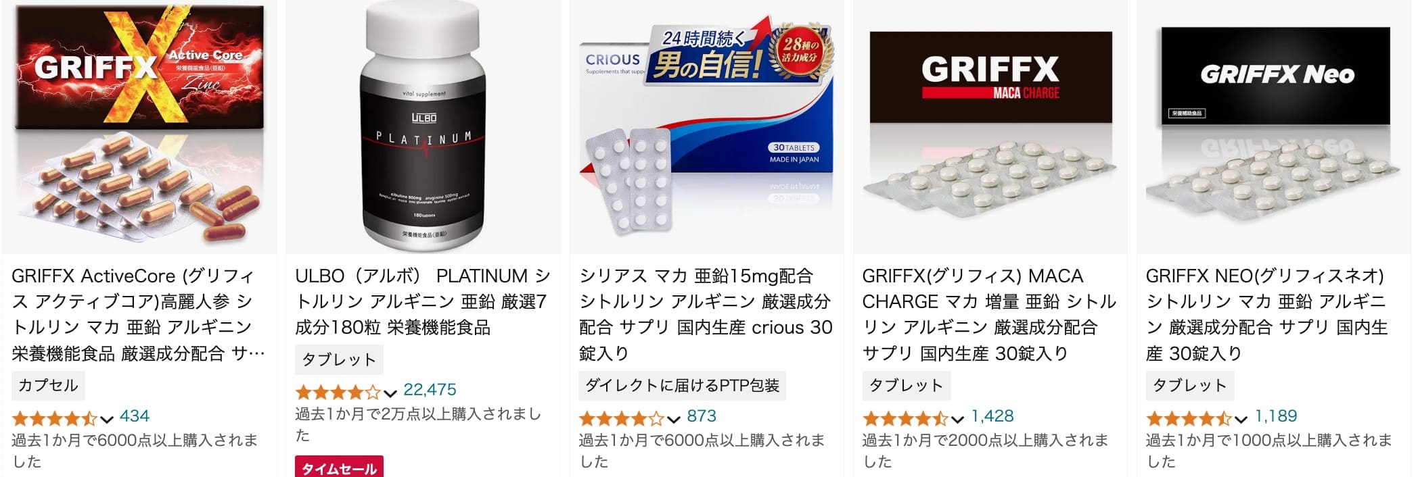Open GRIFFX MACA CHARGE product image
1418x477 pixels.
[990, 126]
